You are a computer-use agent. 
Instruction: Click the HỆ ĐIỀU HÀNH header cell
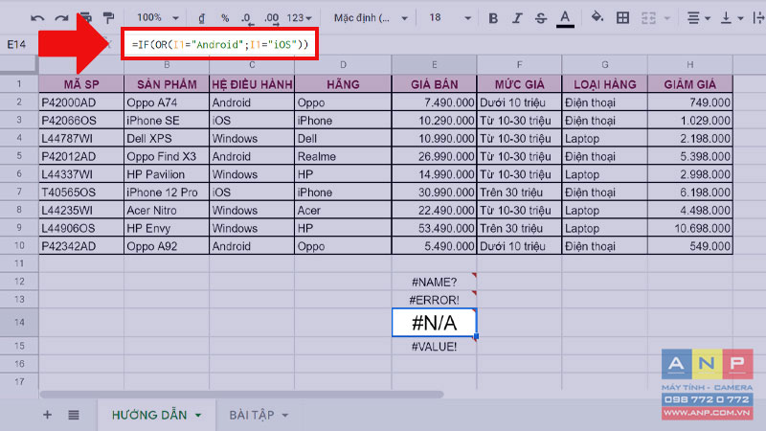(x=252, y=84)
